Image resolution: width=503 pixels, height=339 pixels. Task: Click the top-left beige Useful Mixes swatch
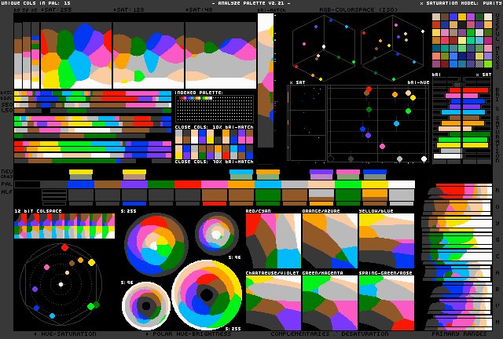pos(436,17)
